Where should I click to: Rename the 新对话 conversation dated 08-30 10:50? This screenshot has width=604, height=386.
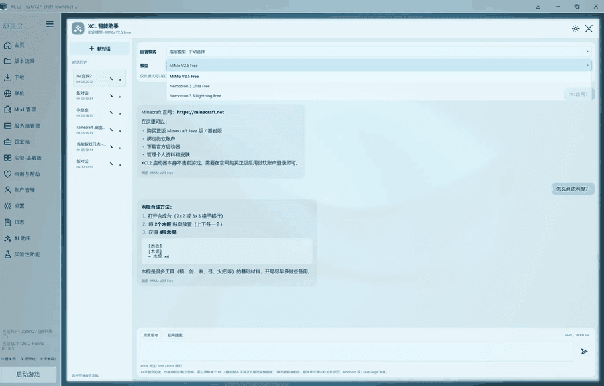111,164
